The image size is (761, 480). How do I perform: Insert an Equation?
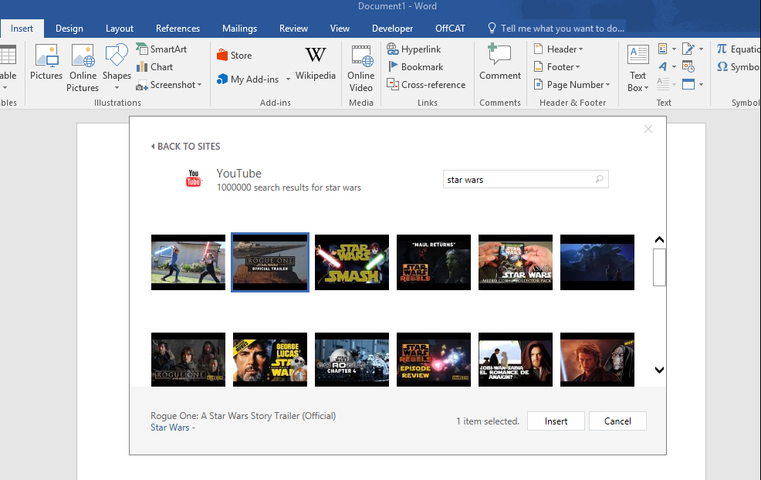point(738,49)
